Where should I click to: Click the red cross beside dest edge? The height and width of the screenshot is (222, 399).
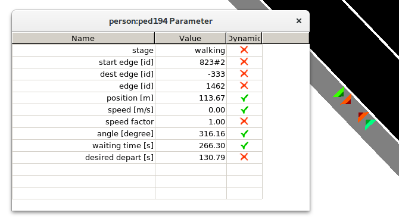point(244,74)
